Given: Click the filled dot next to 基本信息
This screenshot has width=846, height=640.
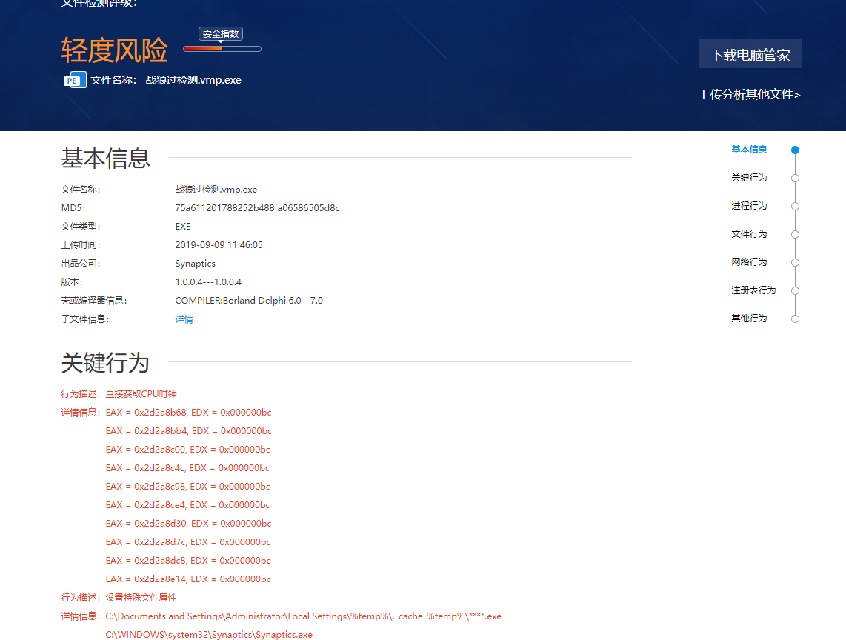Looking at the screenshot, I should 795,150.
